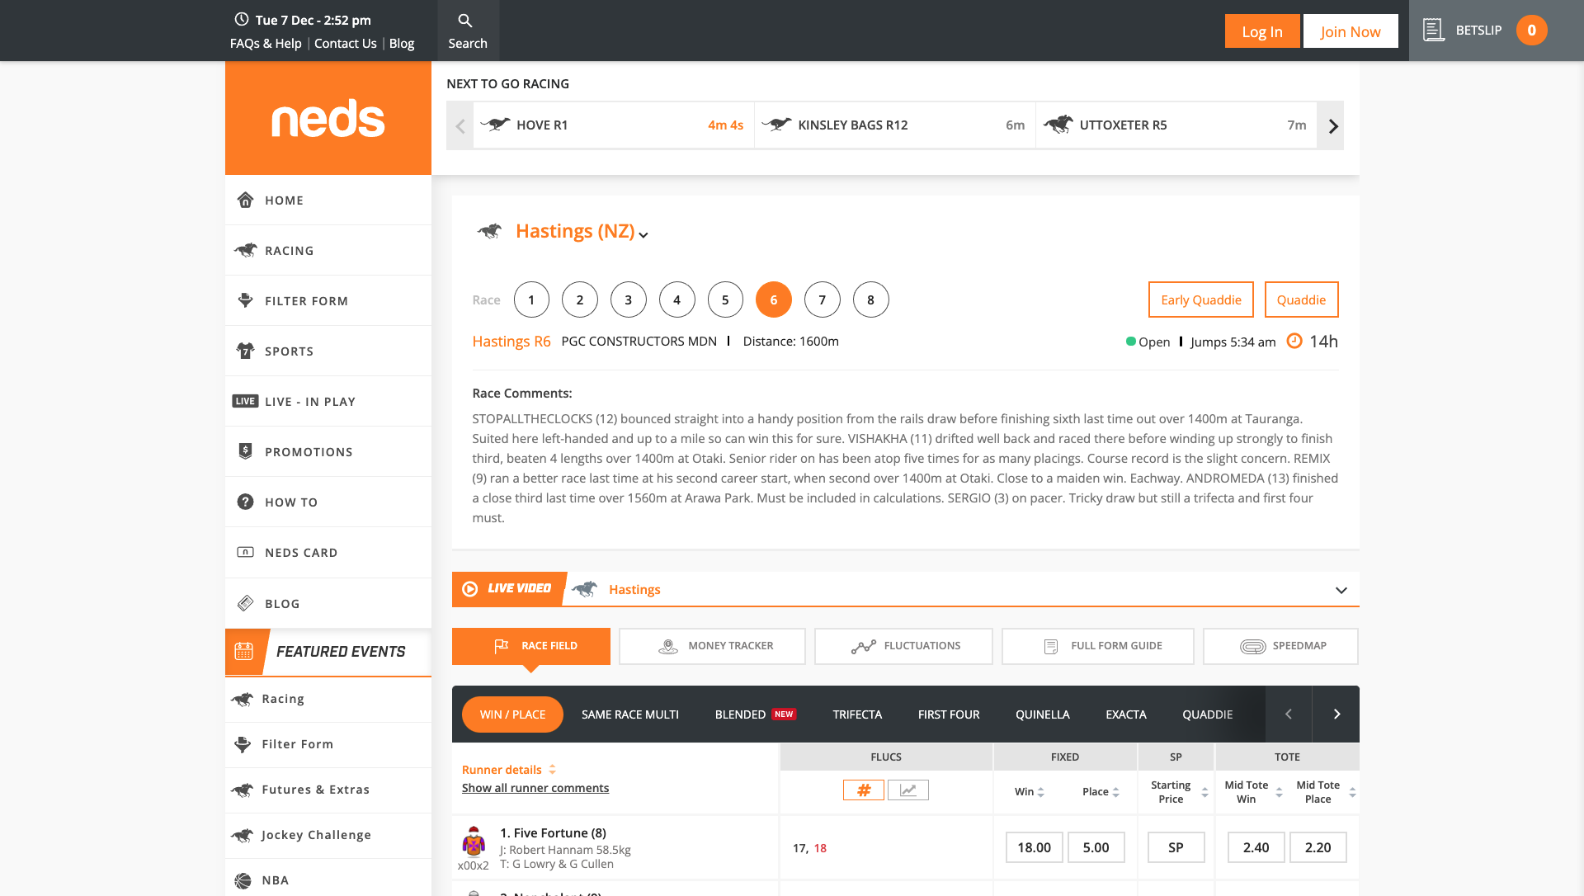1584x896 pixels.
Task: Select race number 3
Action: (x=629, y=299)
